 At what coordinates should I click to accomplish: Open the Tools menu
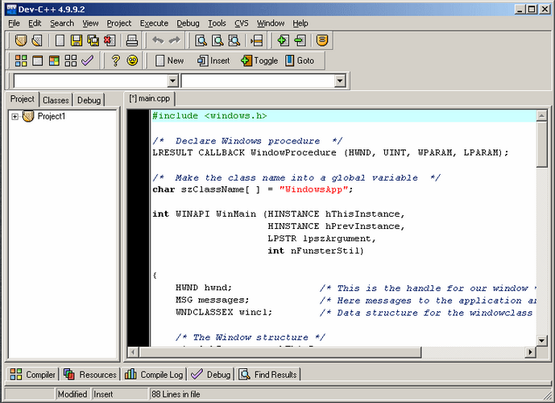217,23
